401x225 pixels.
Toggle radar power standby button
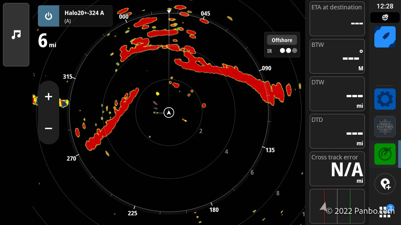(49, 16)
